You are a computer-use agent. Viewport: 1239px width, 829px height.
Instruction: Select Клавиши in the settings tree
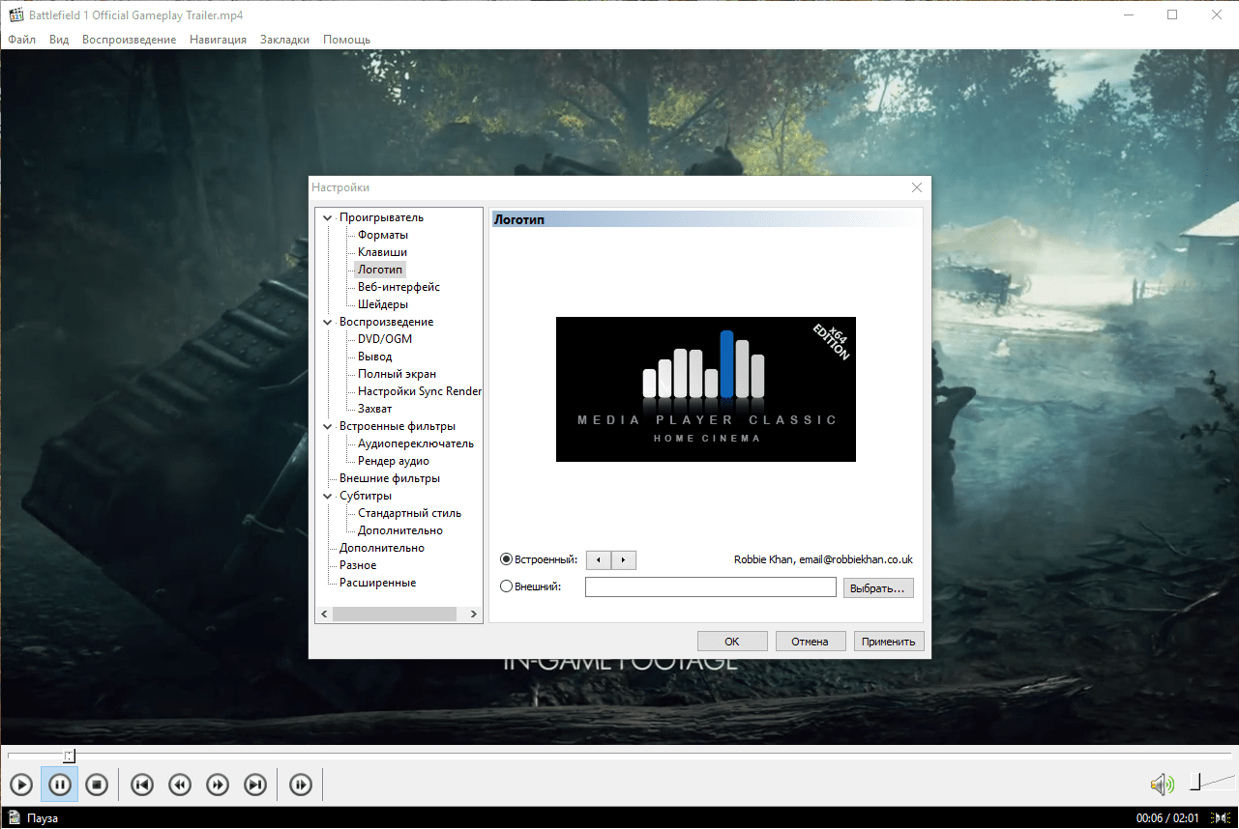pyautogui.click(x=382, y=252)
